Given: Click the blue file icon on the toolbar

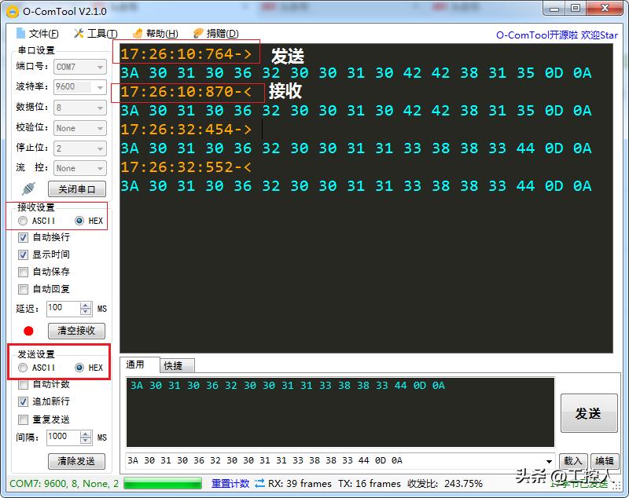Looking at the screenshot, I should (x=20, y=32).
